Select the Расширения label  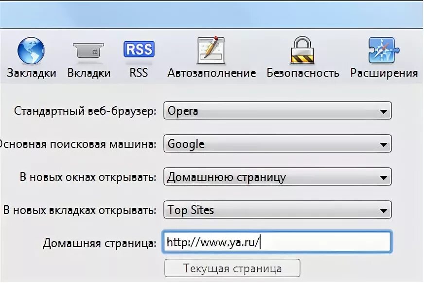pos(384,73)
